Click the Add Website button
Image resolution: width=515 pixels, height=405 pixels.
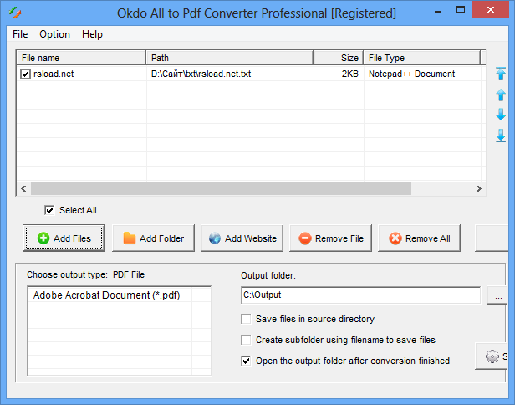pos(242,238)
